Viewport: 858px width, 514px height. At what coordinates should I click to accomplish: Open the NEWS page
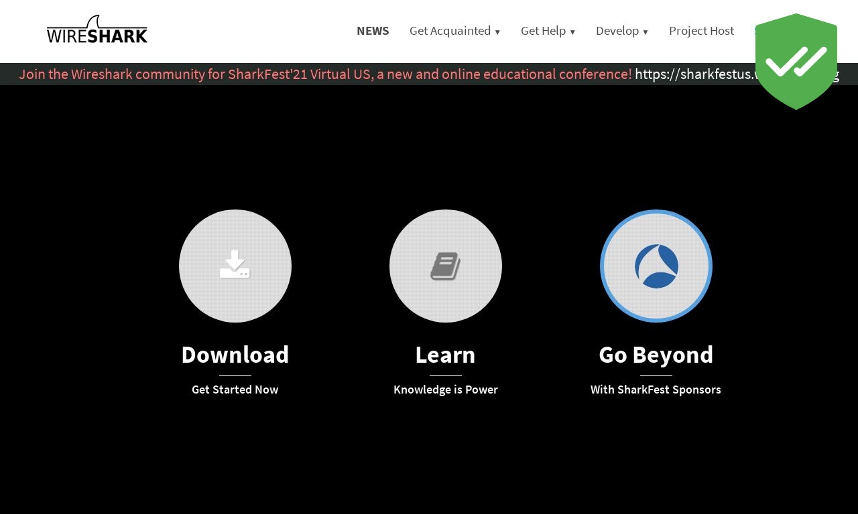click(x=373, y=31)
